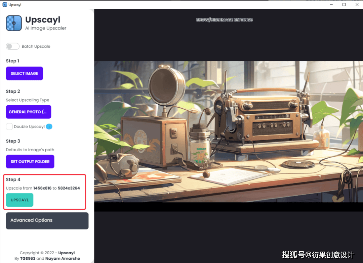This screenshot has height=263, width=363.
Task: Open the General Photo upscaling type dropdown
Action: 29,112
